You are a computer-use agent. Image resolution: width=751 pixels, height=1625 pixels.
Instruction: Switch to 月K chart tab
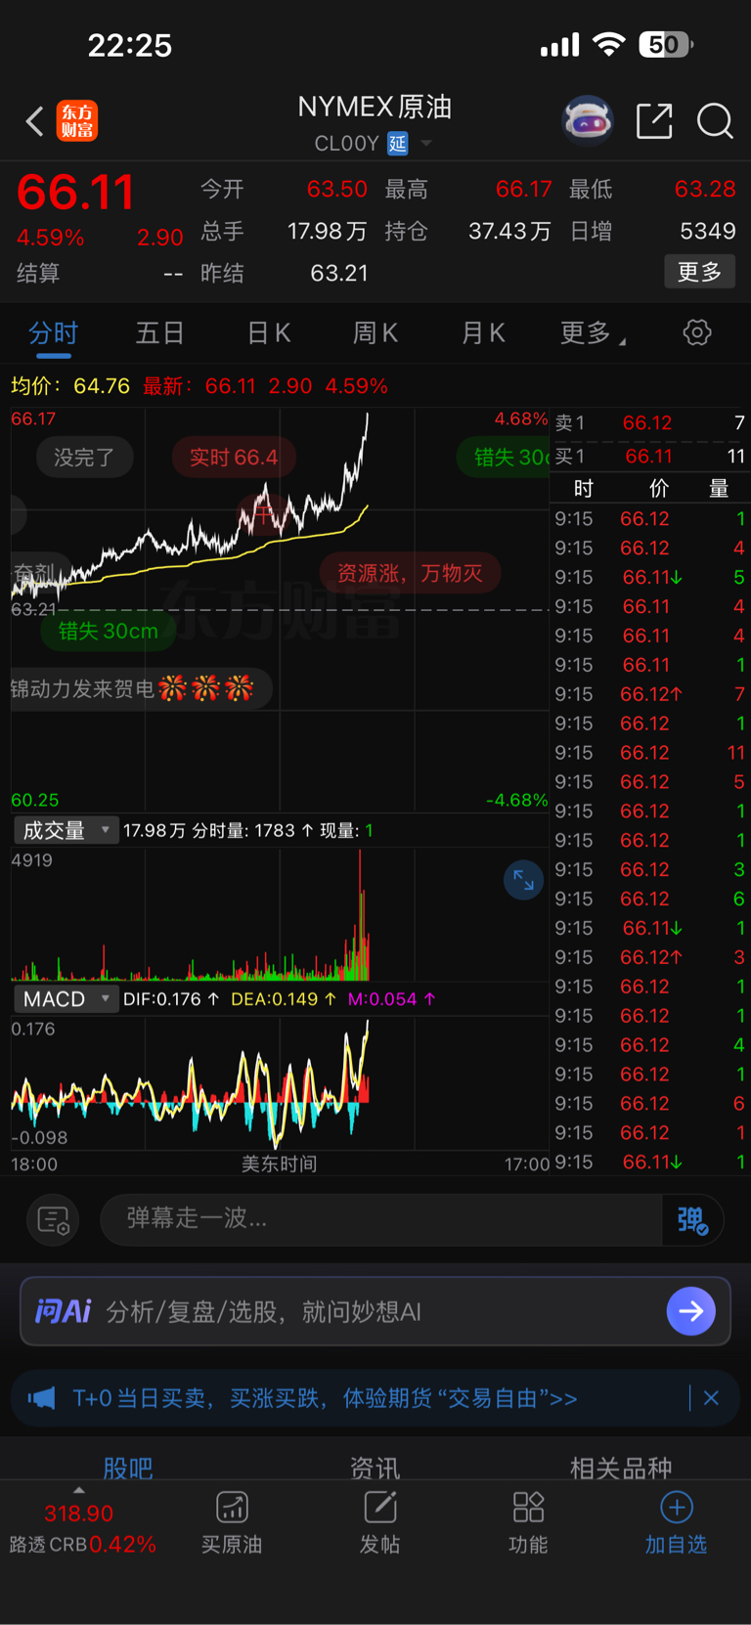coord(483,333)
